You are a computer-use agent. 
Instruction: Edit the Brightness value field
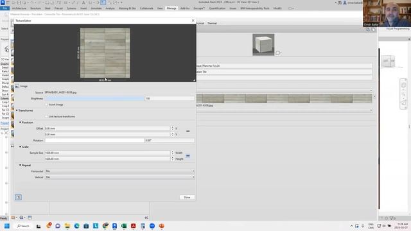coord(170,98)
